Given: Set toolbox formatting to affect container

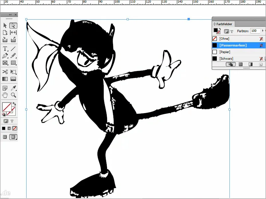Looking at the screenshot, I should (x=6, y=121).
